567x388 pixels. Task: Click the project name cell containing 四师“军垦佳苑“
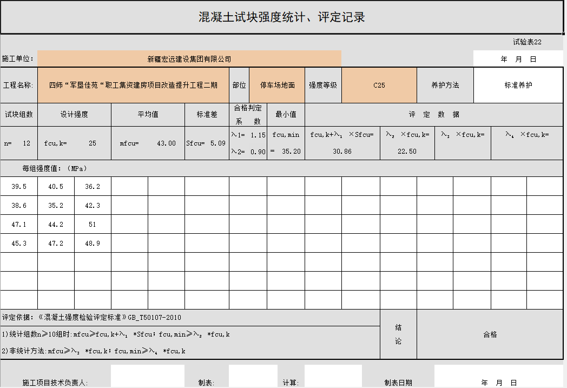pos(133,85)
